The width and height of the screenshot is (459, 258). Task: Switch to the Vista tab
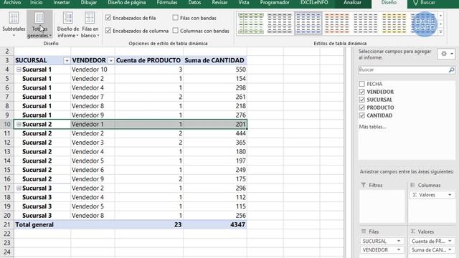244,3
